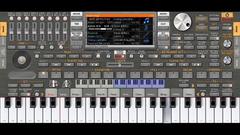Select the flute icon beside Flute (DNC)

[146, 34]
